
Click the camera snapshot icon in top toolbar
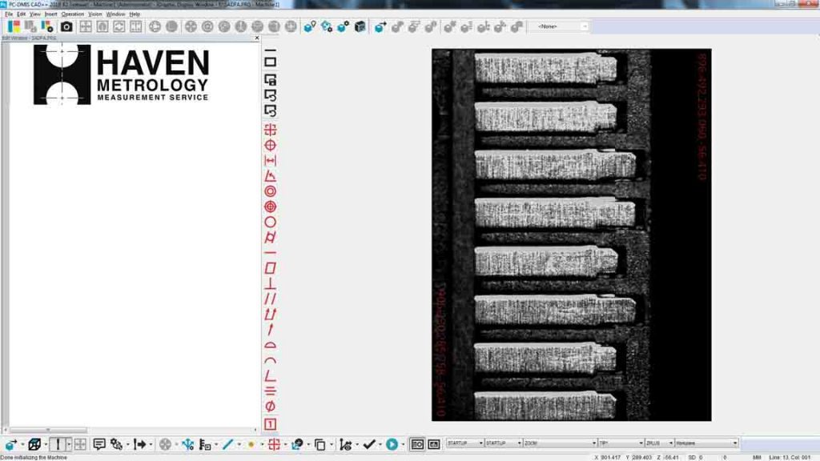[66, 26]
